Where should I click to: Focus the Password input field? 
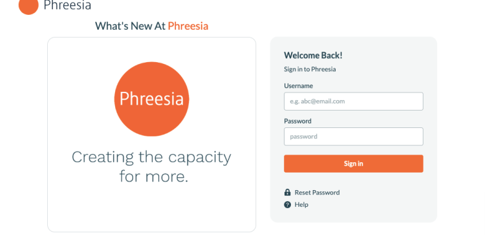pyautogui.click(x=354, y=136)
